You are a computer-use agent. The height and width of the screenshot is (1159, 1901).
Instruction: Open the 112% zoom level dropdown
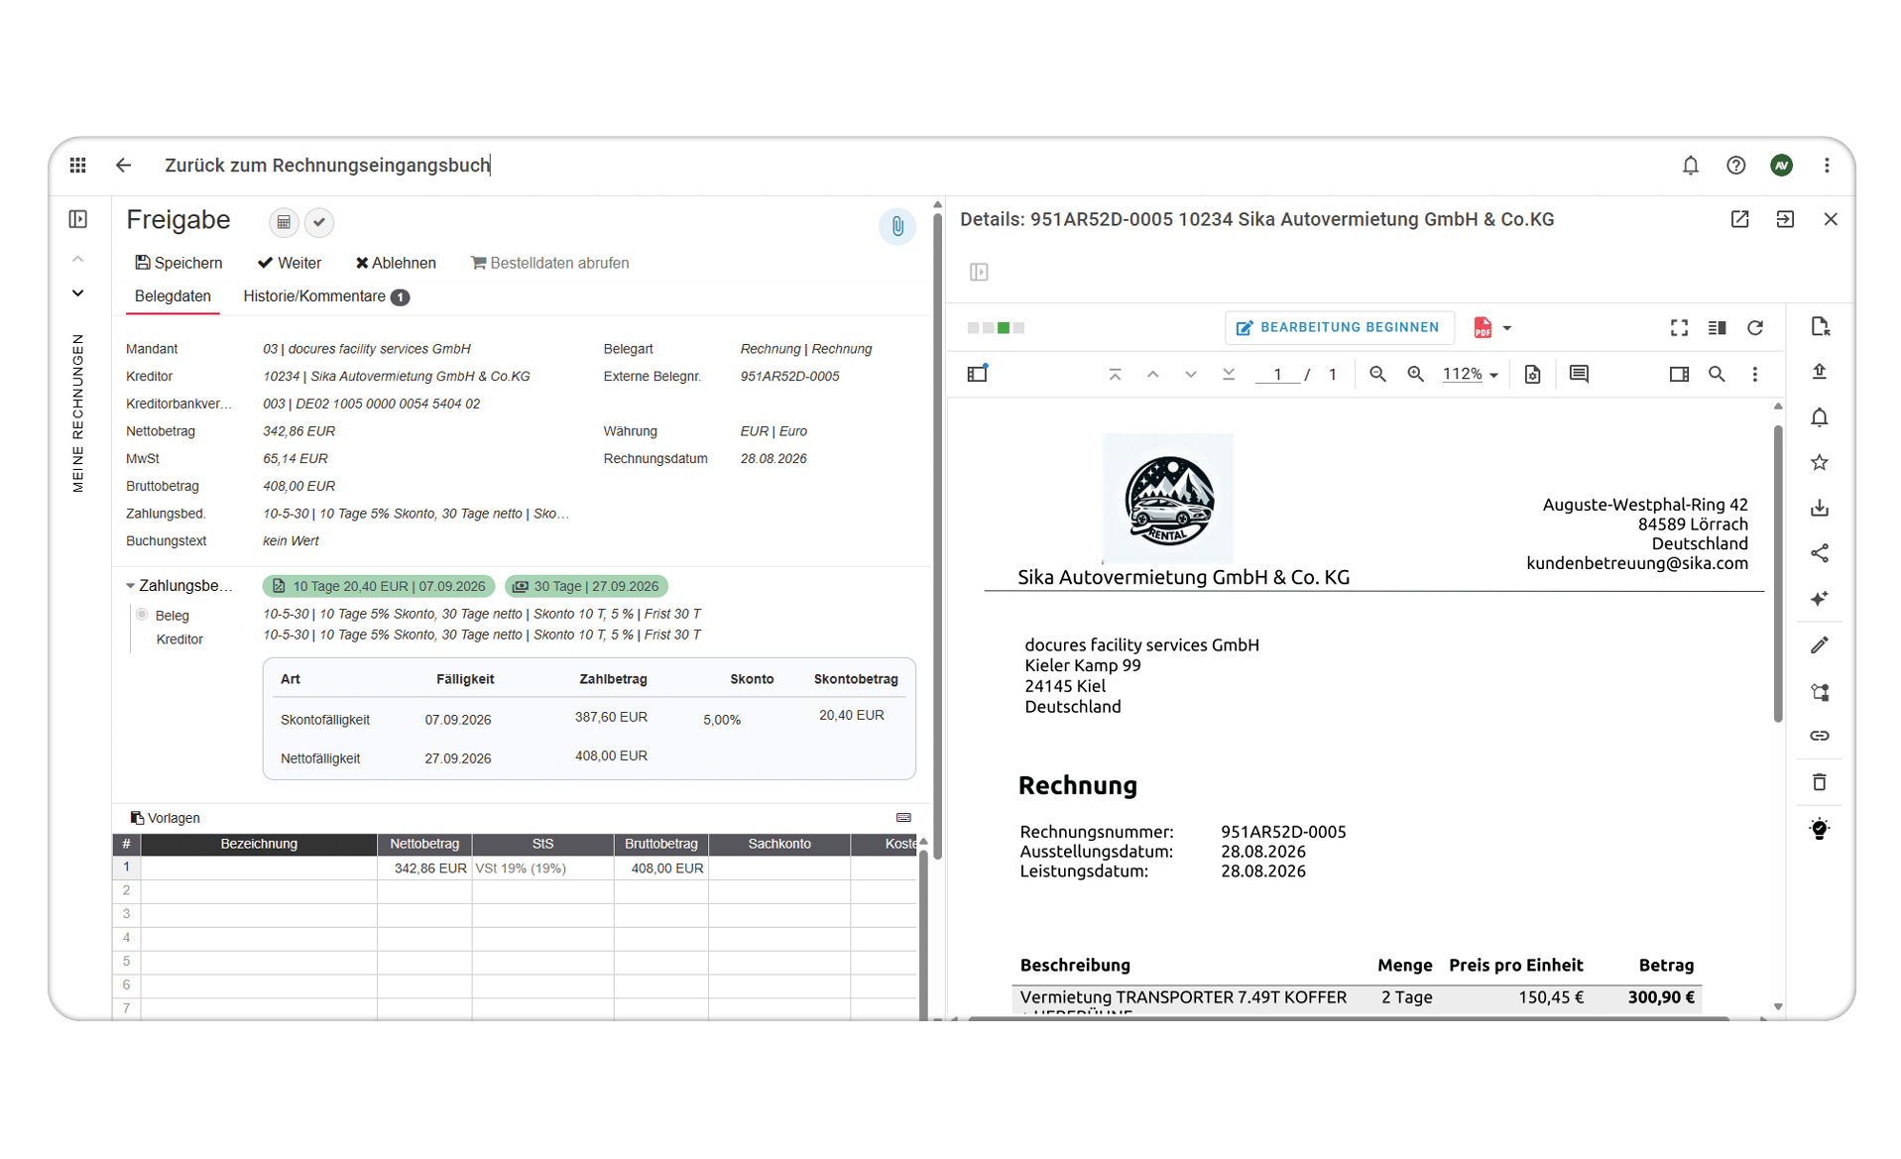pyautogui.click(x=1470, y=374)
